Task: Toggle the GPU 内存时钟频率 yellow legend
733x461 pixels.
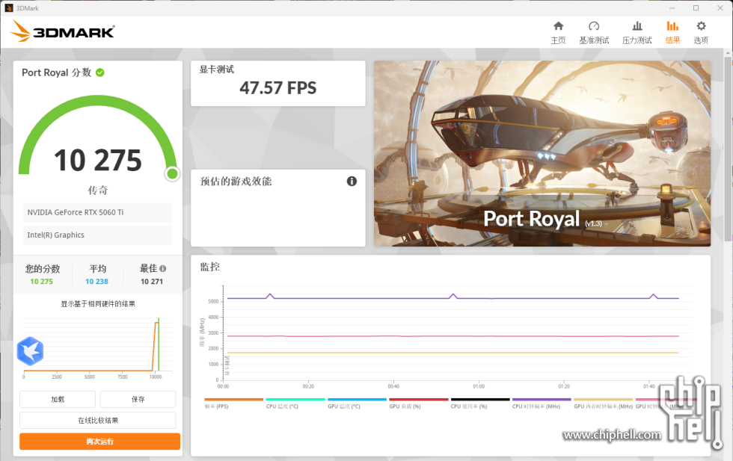Action: 603,403
